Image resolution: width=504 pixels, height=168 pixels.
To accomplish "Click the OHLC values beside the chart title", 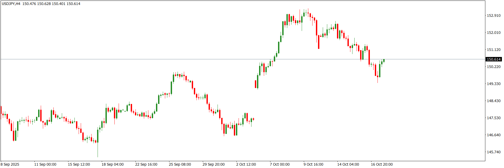I will 51,4.
